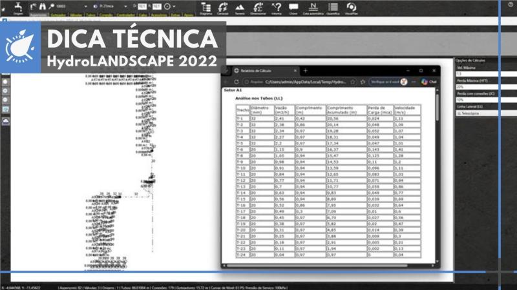Click the first left sidebar tool icon

pos(6,82)
